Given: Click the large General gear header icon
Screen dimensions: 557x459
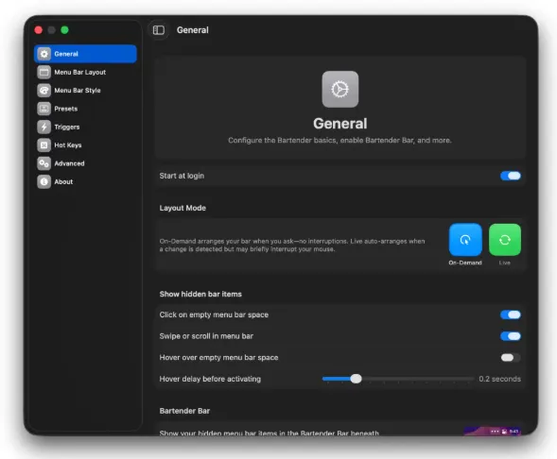Looking at the screenshot, I should click(339, 89).
